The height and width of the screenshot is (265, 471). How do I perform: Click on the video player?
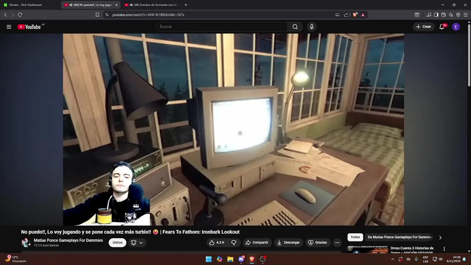(233, 129)
